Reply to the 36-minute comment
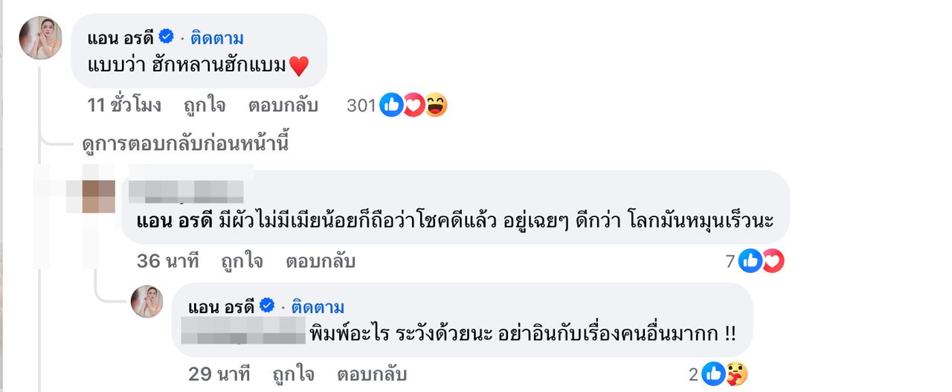The width and height of the screenshot is (952, 392). (x=320, y=261)
